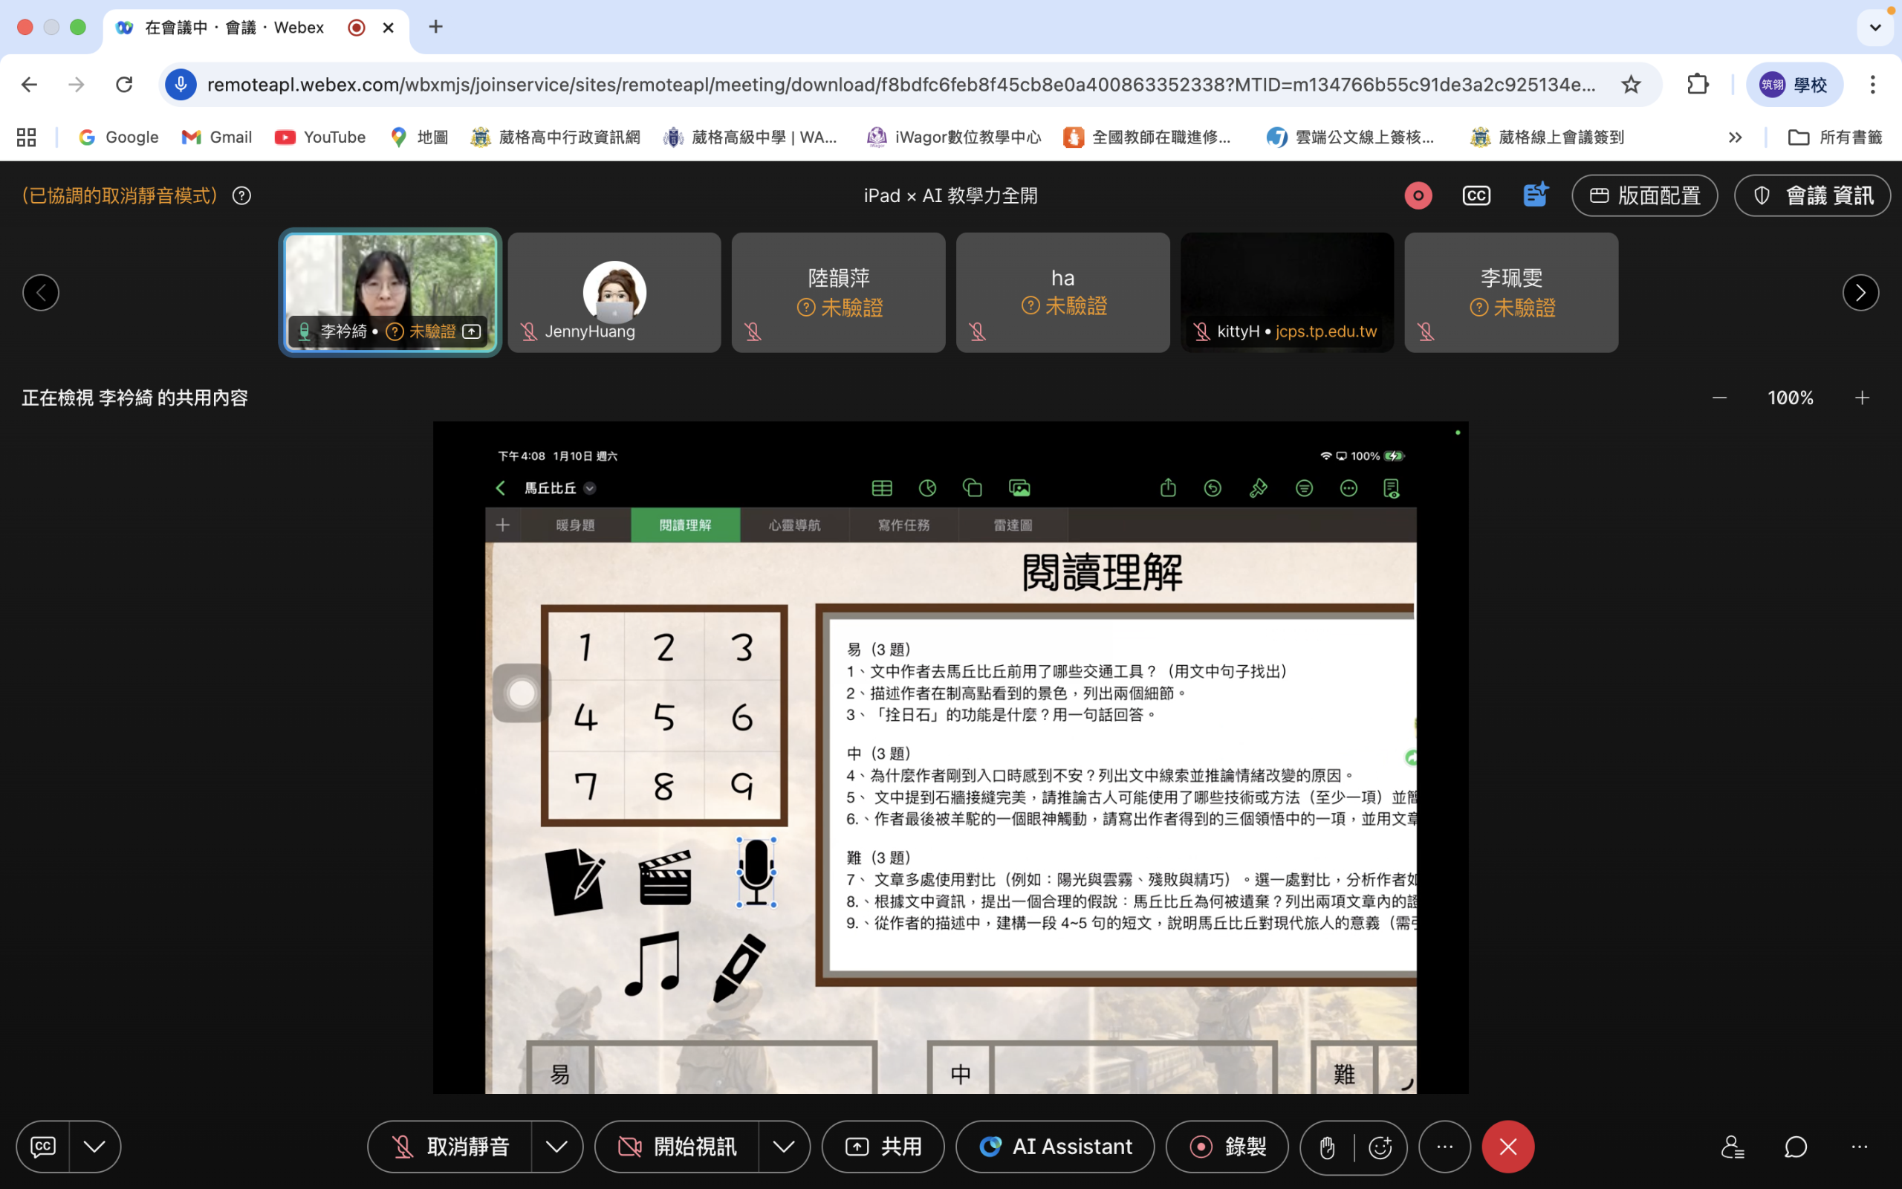Open the emoji reactions icon
Screen dimensions: 1902x1189
[x=1380, y=1147]
